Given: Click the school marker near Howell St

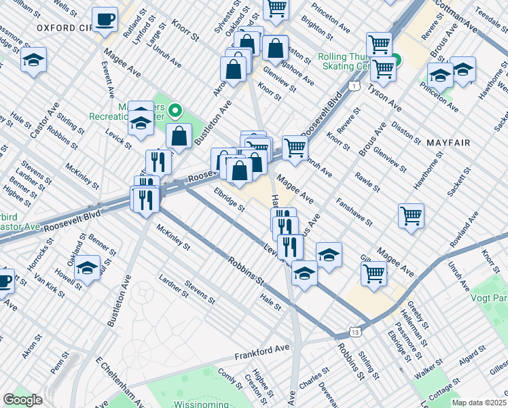Looking at the screenshot, I should tap(87, 270).
